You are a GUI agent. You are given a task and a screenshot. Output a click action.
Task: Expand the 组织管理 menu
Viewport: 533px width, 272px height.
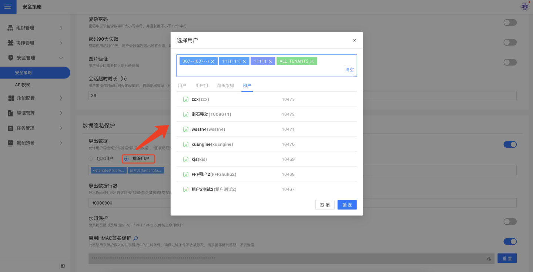pyautogui.click(x=35, y=28)
